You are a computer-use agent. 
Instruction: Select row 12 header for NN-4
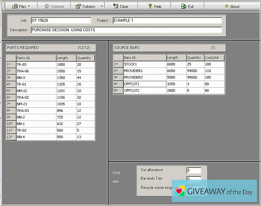coord(10,137)
